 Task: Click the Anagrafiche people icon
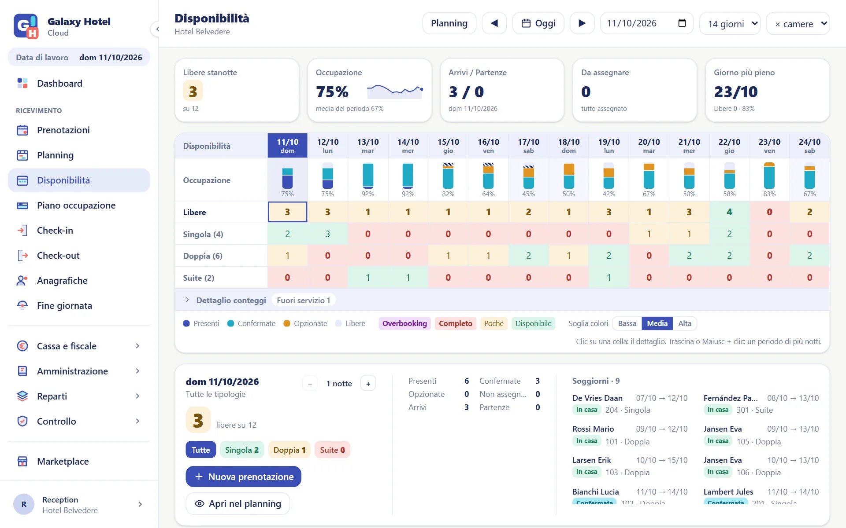click(x=22, y=280)
